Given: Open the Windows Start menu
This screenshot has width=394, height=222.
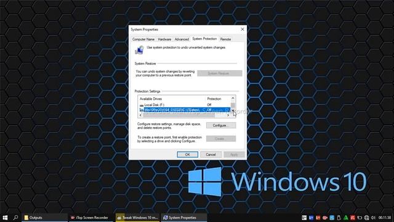Looking at the screenshot, I should [5, 218].
